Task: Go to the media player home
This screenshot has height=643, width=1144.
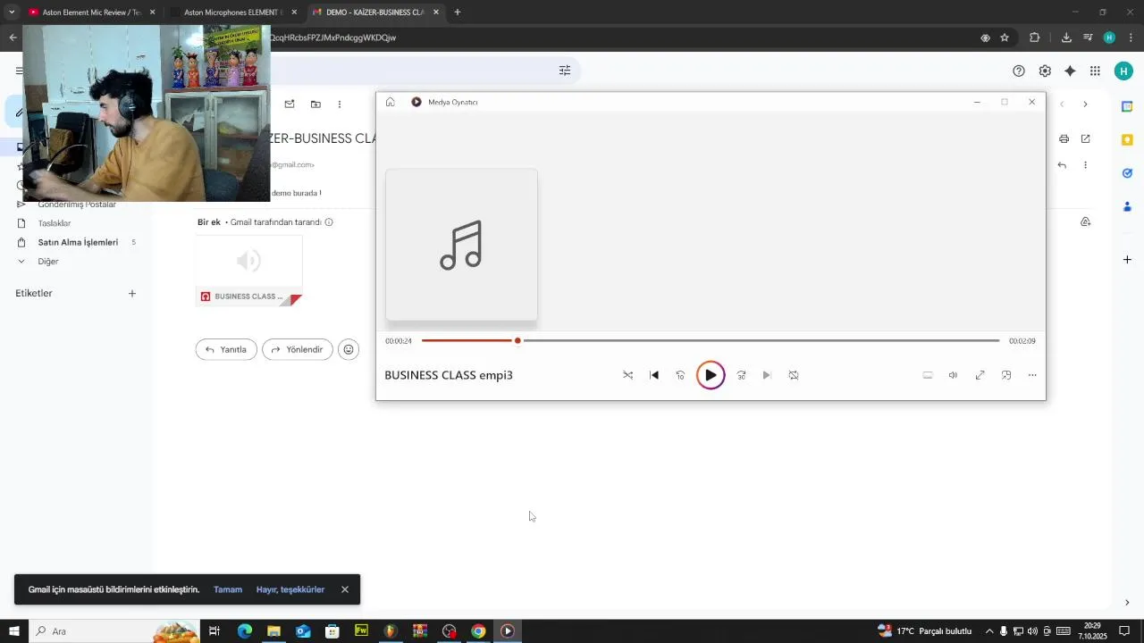Action: tap(390, 102)
